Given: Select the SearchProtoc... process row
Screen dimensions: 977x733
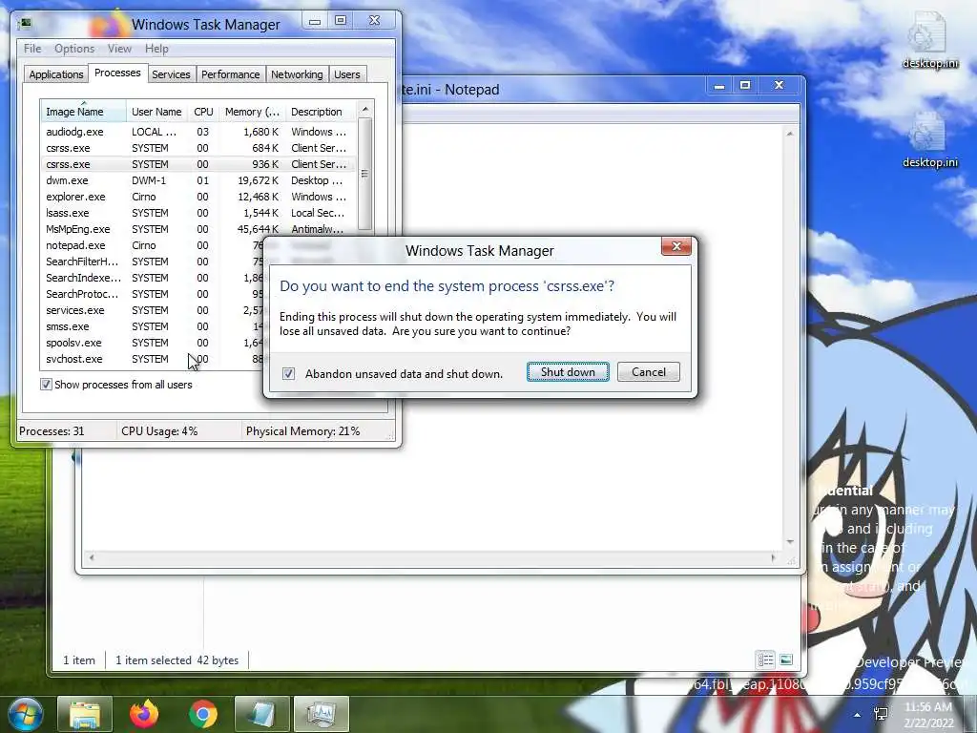Looking at the screenshot, I should (x=152, y=294).
